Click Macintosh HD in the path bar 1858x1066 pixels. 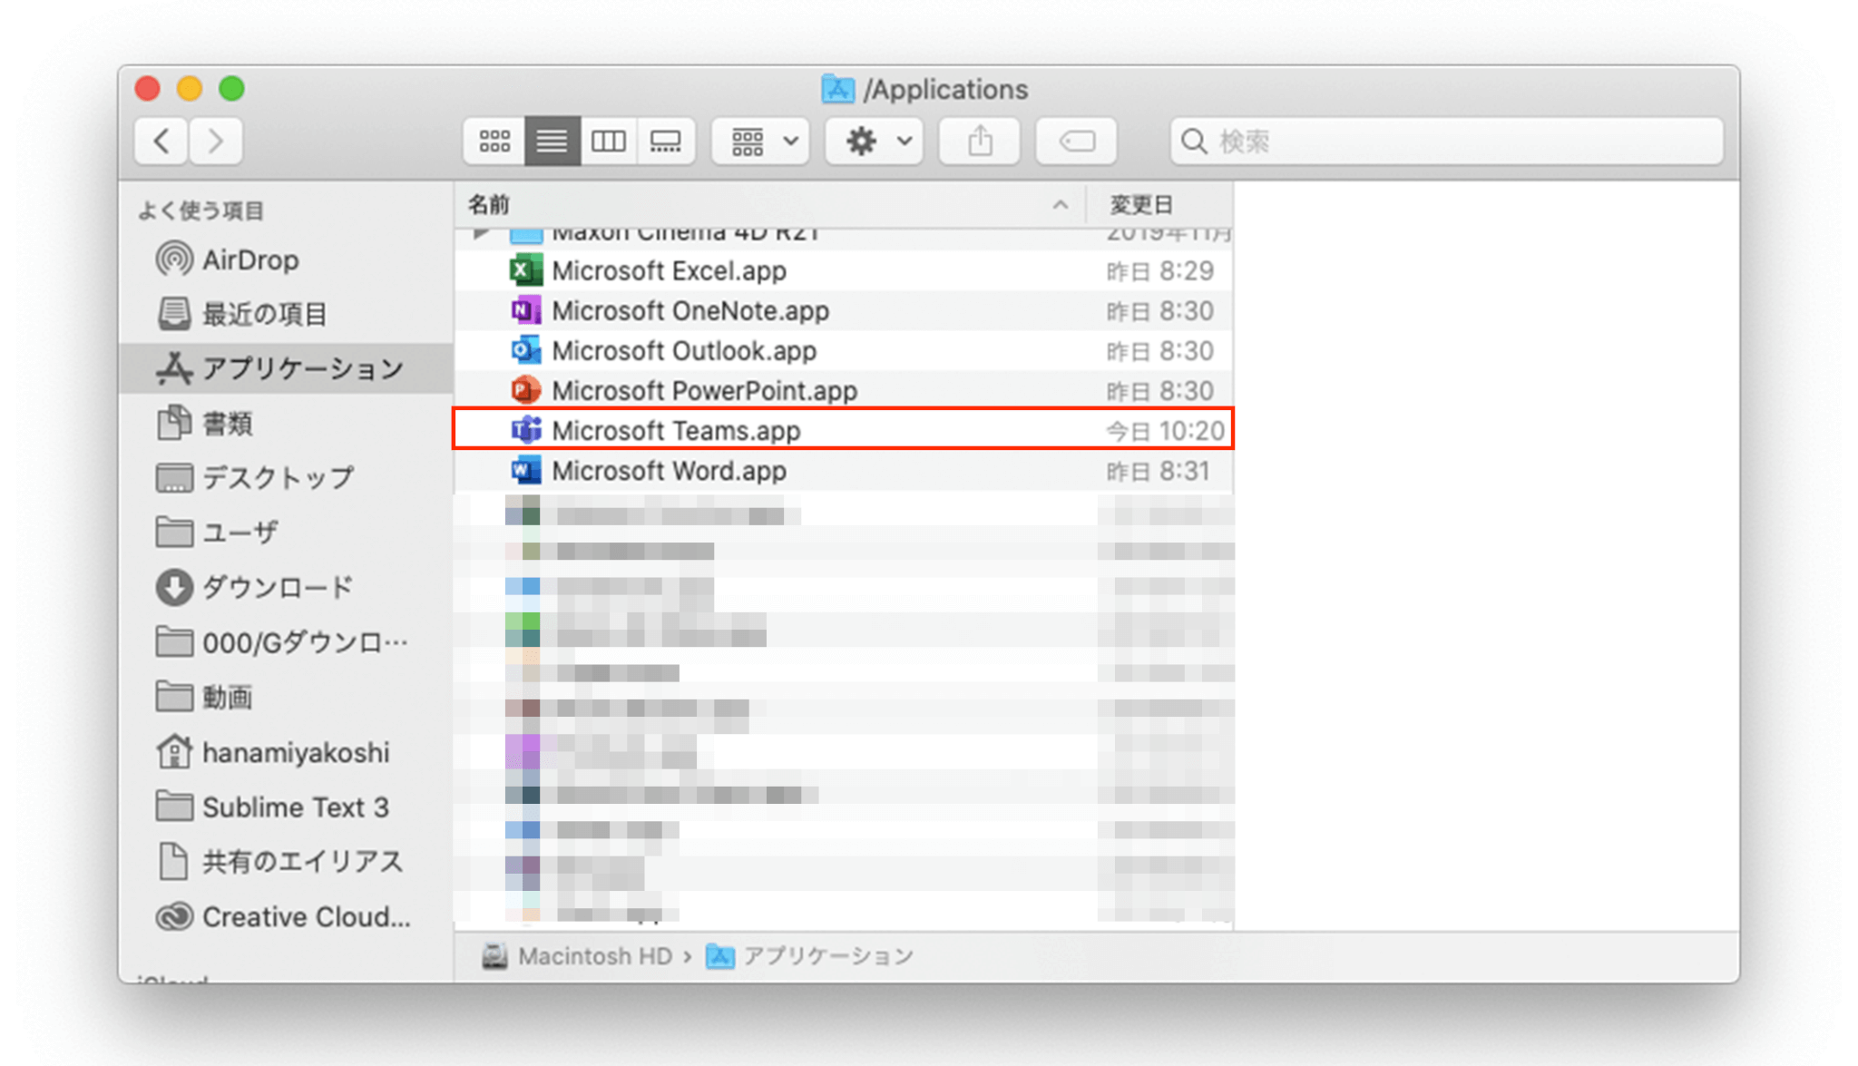coord(593,956)
